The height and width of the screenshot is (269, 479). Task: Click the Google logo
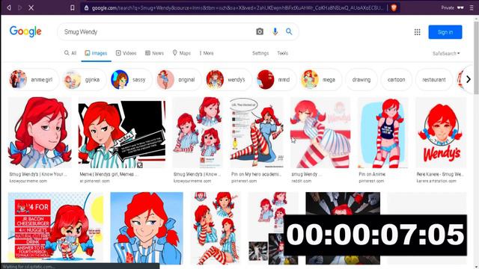click(x=25, y=31)
